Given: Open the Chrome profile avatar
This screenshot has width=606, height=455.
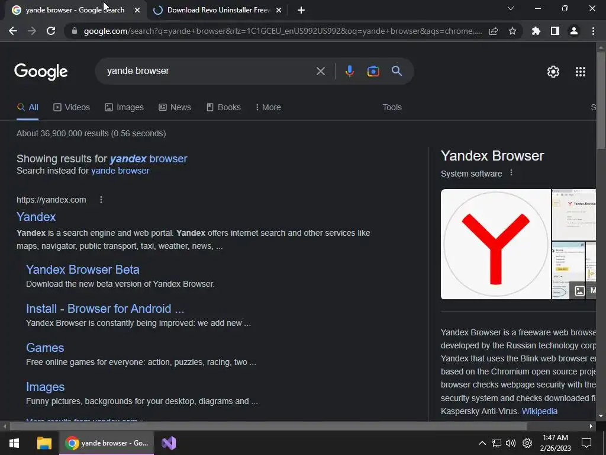Looking at the screenshot, I should [574, 31].
